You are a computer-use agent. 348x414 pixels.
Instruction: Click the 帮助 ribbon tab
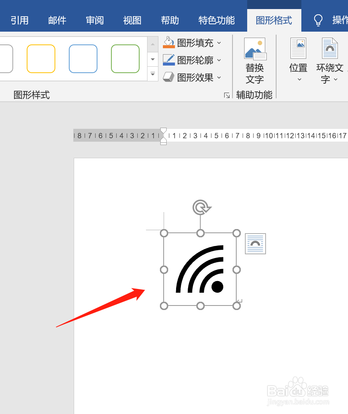click(170, 20)
